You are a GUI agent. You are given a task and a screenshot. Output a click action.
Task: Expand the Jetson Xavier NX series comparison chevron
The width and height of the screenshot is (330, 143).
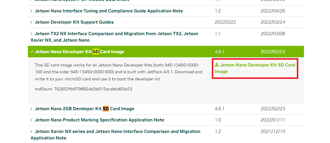31,131
